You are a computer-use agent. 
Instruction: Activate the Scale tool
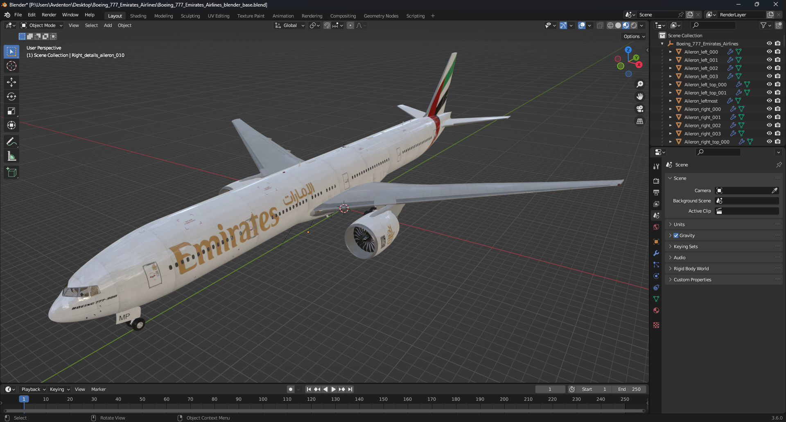point(11,111)
